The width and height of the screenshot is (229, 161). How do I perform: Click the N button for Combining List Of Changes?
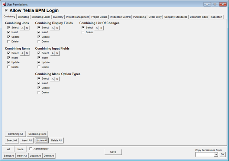point(101,28)
